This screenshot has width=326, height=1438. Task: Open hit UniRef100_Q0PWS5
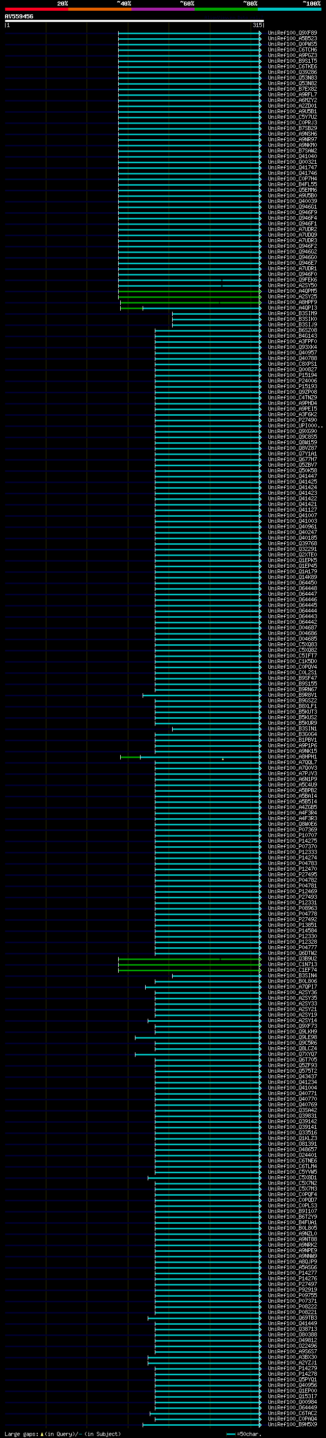tap(292, 44)
